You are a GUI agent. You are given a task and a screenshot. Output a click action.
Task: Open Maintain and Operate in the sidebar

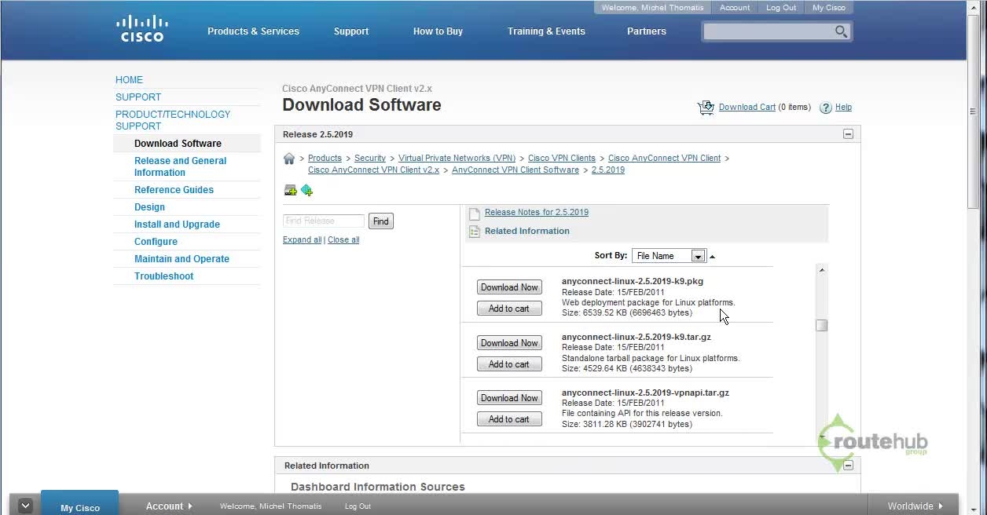[182, 259]
